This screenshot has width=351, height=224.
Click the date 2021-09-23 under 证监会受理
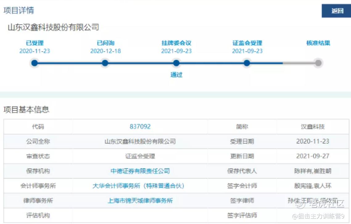[247, 51]
